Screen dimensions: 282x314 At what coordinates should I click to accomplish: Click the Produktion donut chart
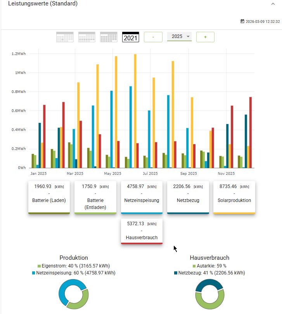click(x=74, y=293)
